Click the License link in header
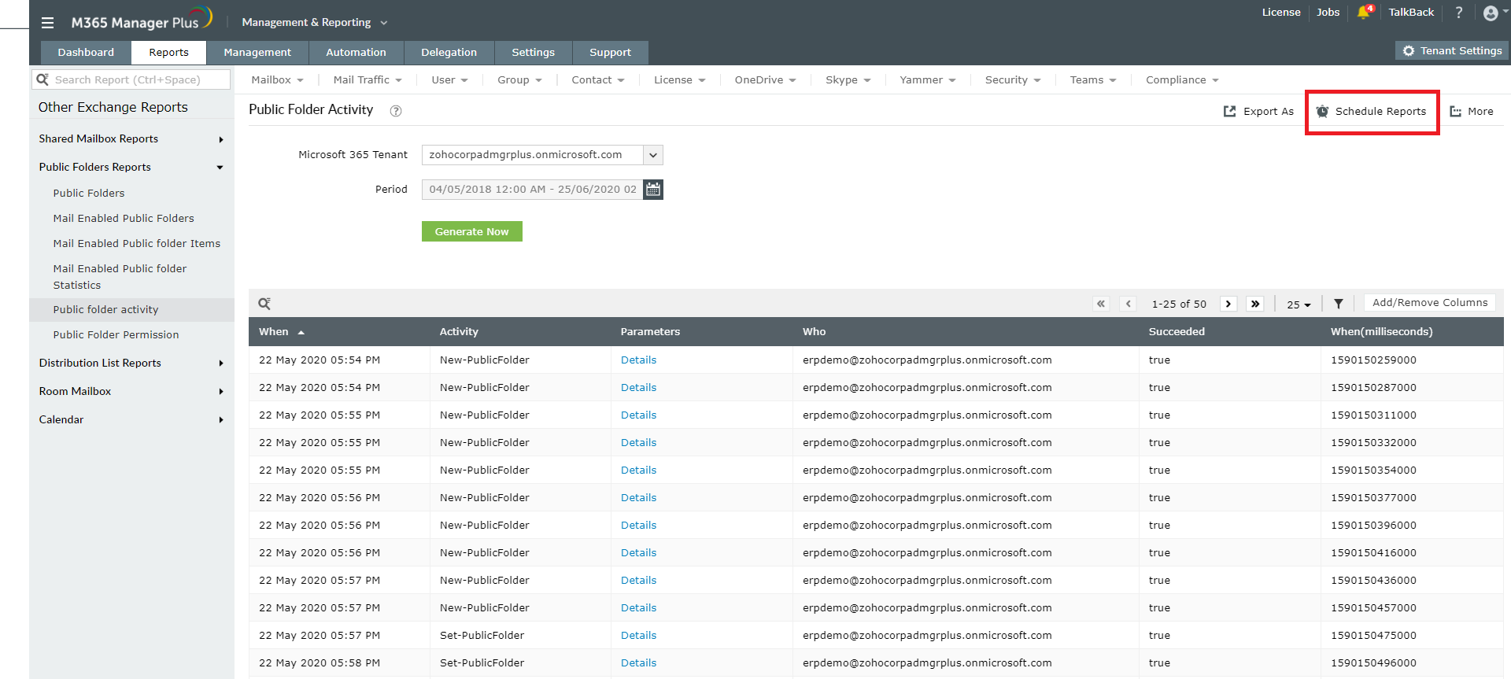This screenshot has height=679, width=1511. point(1281,13)
